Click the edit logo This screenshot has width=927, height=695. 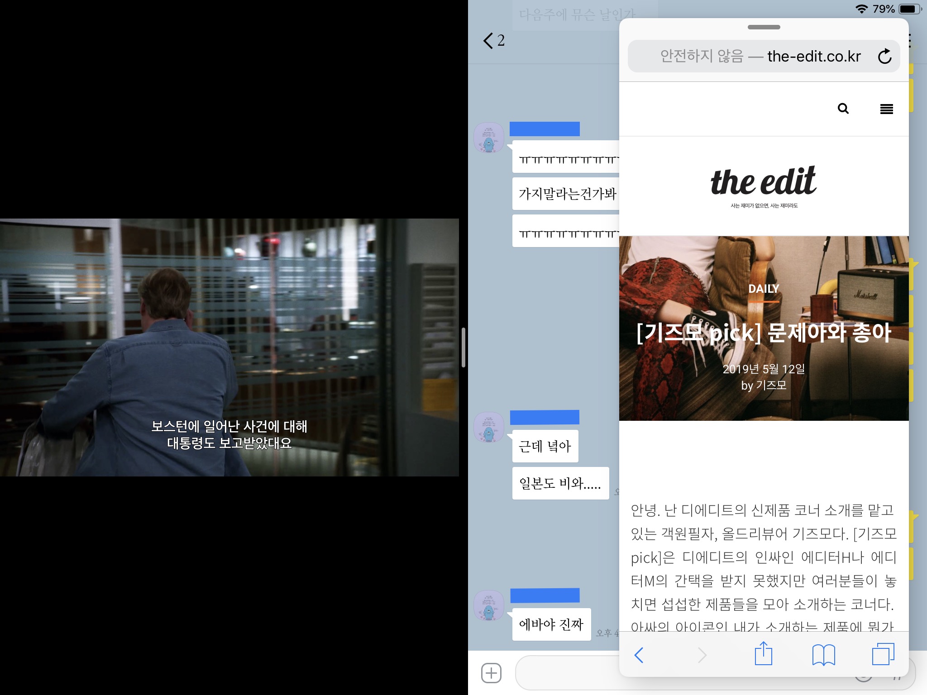point(764,182)
